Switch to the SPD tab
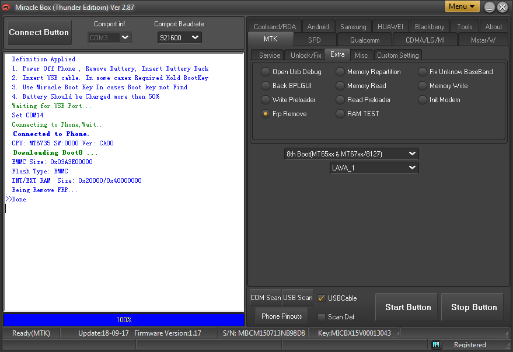 [x=315, y=40]
